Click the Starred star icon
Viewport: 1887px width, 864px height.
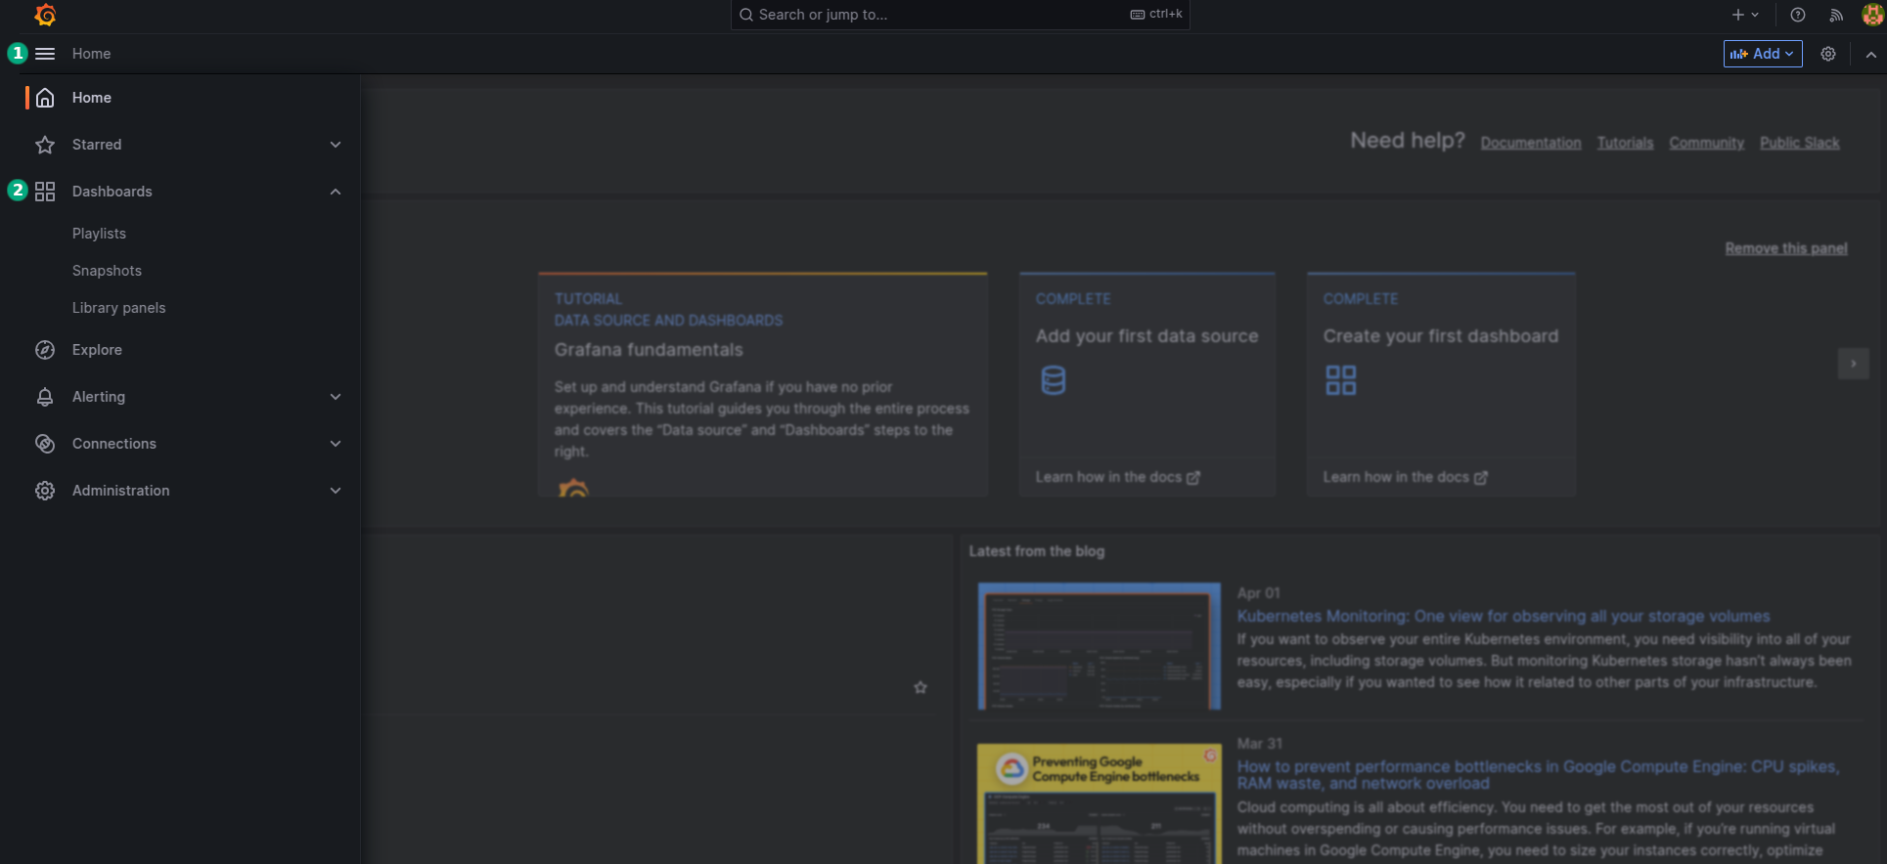pos(45,145)
